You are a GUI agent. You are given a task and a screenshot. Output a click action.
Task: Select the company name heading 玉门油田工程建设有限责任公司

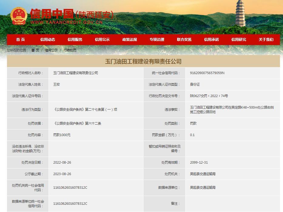tap(143, 61)
